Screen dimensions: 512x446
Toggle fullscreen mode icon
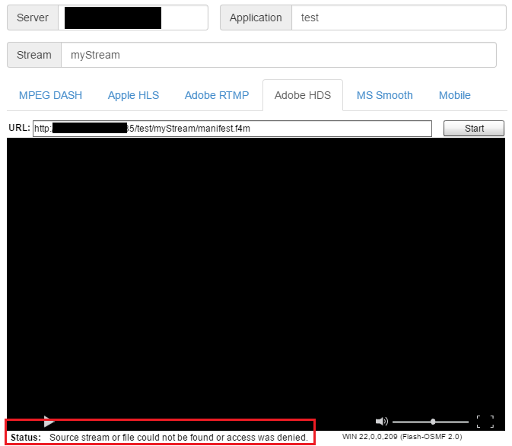pos(485,422)
